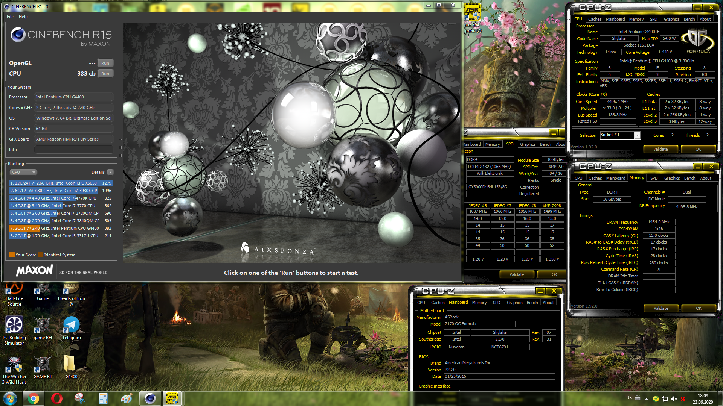Click the Z170 OC Formula model field
723x406 pixels.
click(x=479, y=324)
